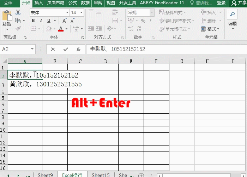Click the Copy icon in clipboard group
The height and width of the screenshot is (177, 247).
[18, 21]
